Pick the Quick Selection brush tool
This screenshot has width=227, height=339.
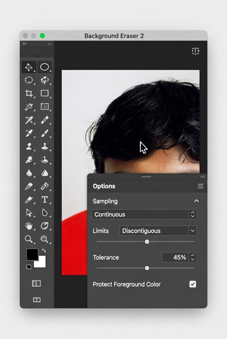[45, 80]
